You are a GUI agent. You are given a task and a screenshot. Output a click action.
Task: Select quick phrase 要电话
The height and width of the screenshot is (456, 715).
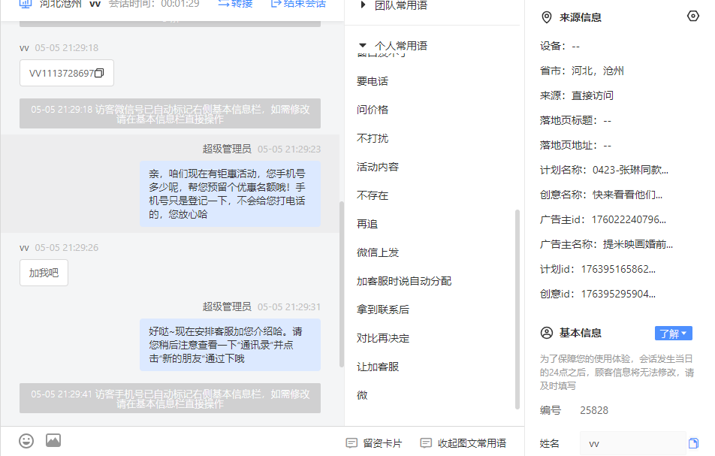click(372, 81)
